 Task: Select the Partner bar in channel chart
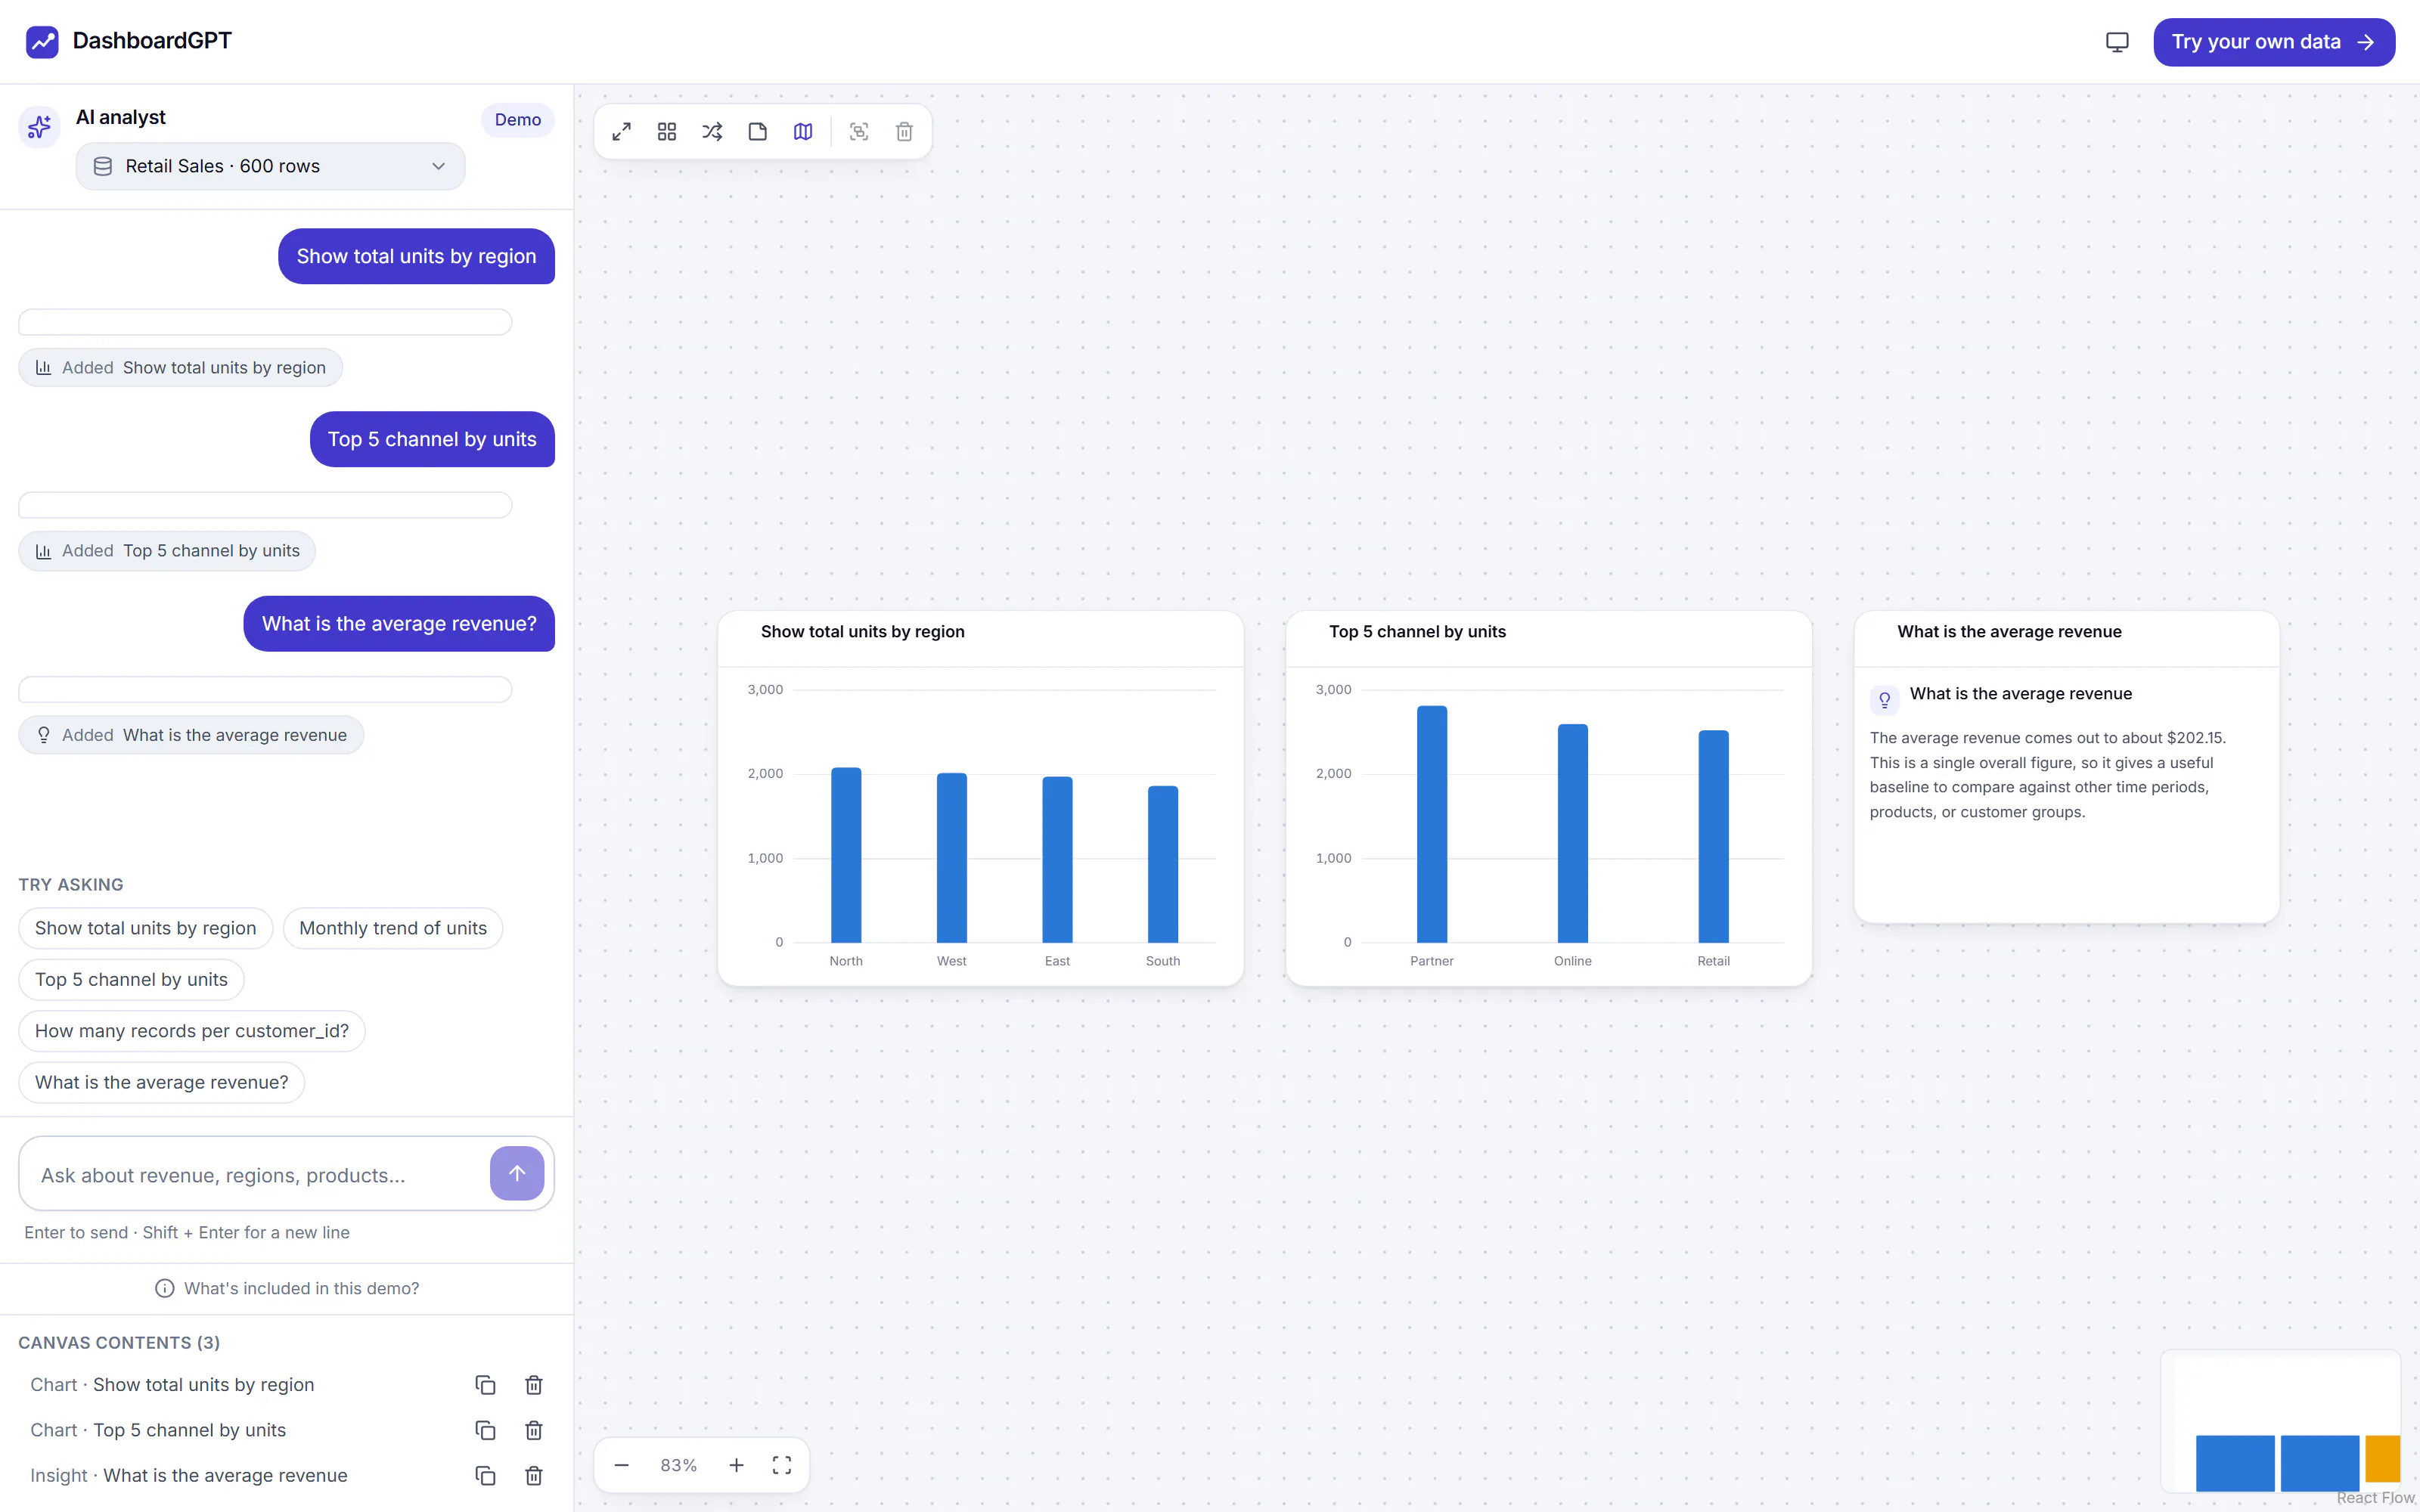[1432, 824]
